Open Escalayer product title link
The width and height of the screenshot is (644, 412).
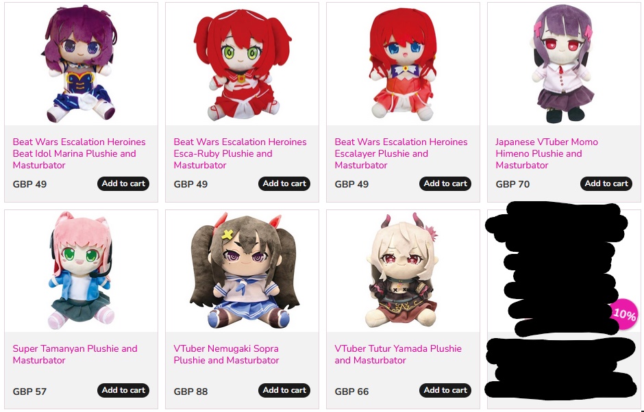pyautogui.click(x=401, y=153)
